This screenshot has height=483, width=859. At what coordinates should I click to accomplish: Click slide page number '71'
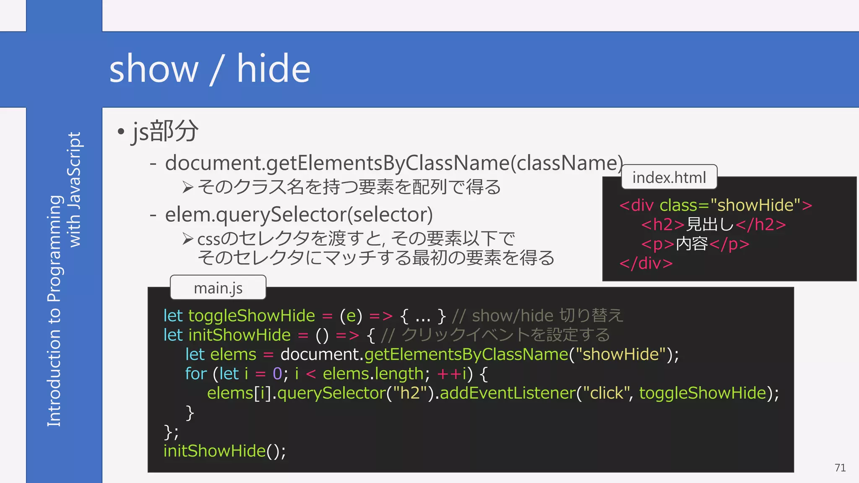[840, 468]
